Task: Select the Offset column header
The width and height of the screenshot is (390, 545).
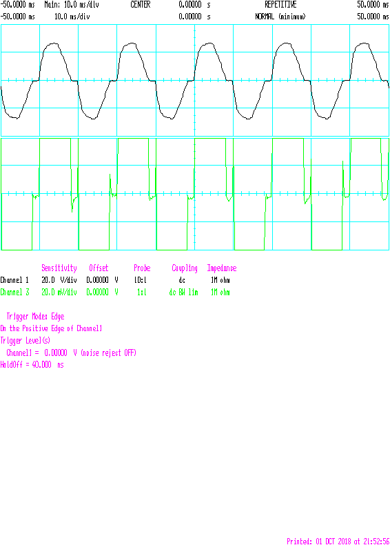Action: click(x=99, y=268)
